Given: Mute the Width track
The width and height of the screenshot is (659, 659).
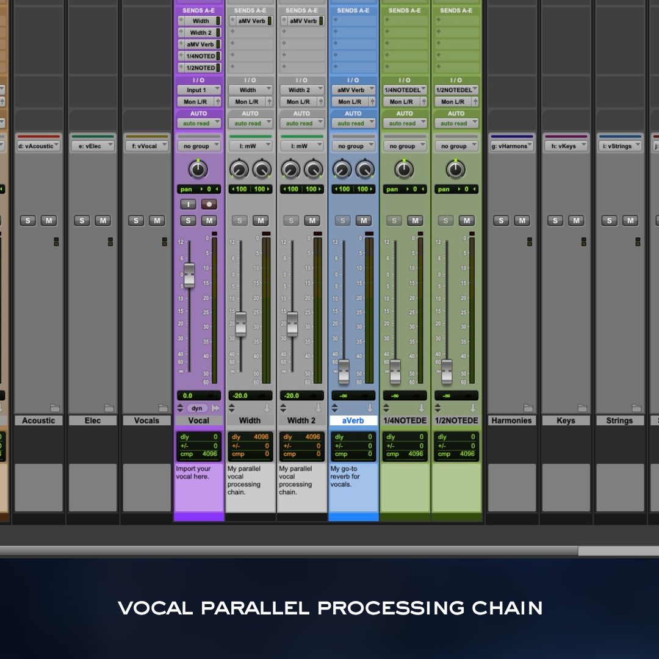Looking at the screenshot, I should pos(261,221).
